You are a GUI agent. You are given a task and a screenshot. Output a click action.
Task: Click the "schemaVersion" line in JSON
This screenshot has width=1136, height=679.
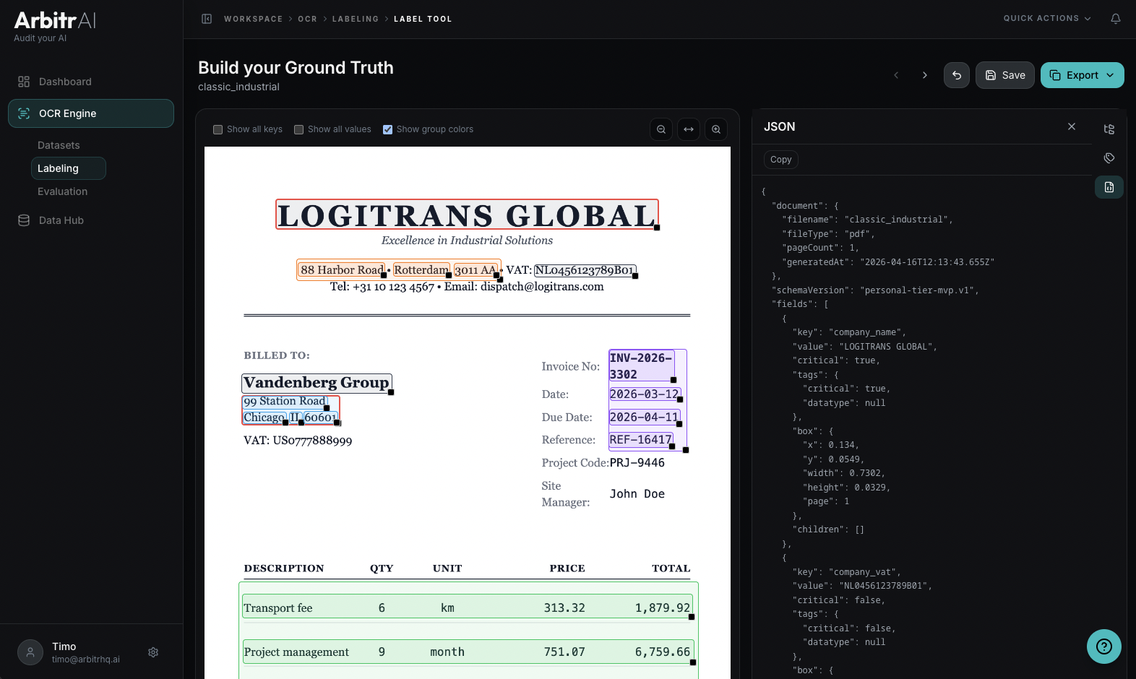(875, 290)
